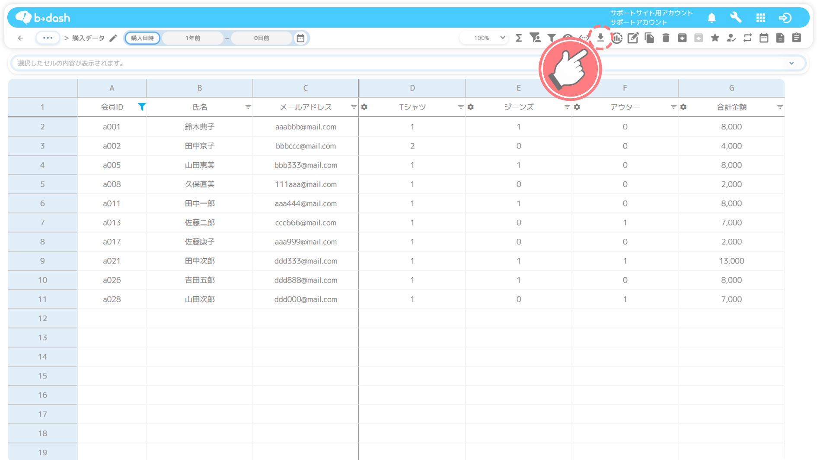Screen dimensions: 817x460
Task: Open the chart analysis icon
Action: [x=617, y=38]
